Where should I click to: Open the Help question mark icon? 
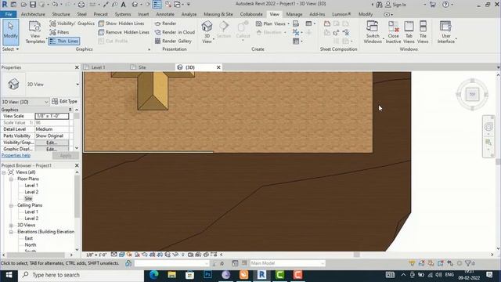click(x=445, y=5)
